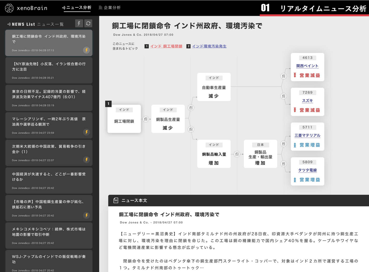Open スズキ company link
Image resolution: width=369 pixels, height=272 pixels.
click(307, 101)
